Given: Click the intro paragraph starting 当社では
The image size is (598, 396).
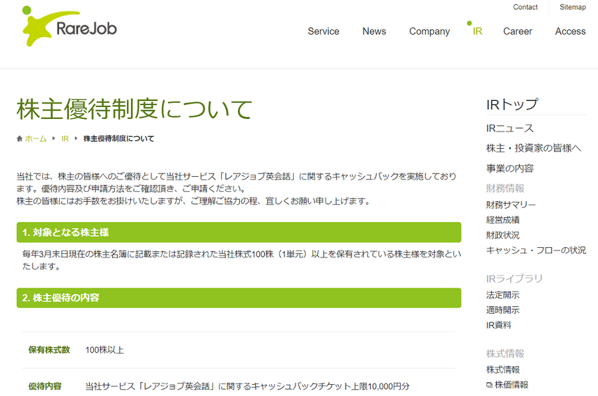Looking at the screenshot, I should pos(237,189).
